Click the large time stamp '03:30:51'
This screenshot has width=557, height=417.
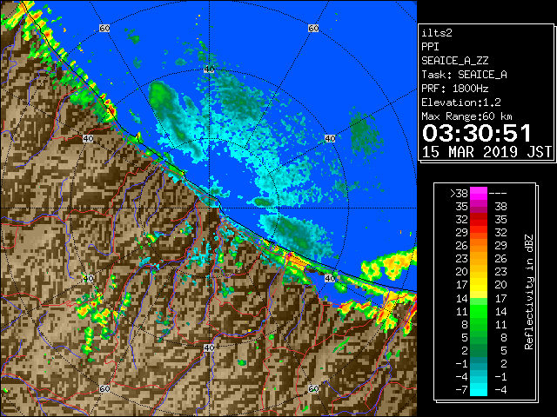477,133
